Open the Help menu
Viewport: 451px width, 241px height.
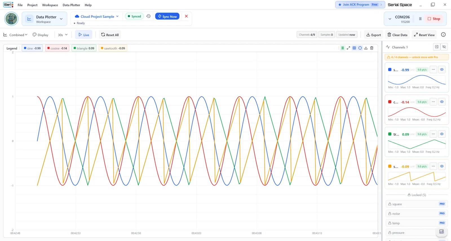coord(88,5)
